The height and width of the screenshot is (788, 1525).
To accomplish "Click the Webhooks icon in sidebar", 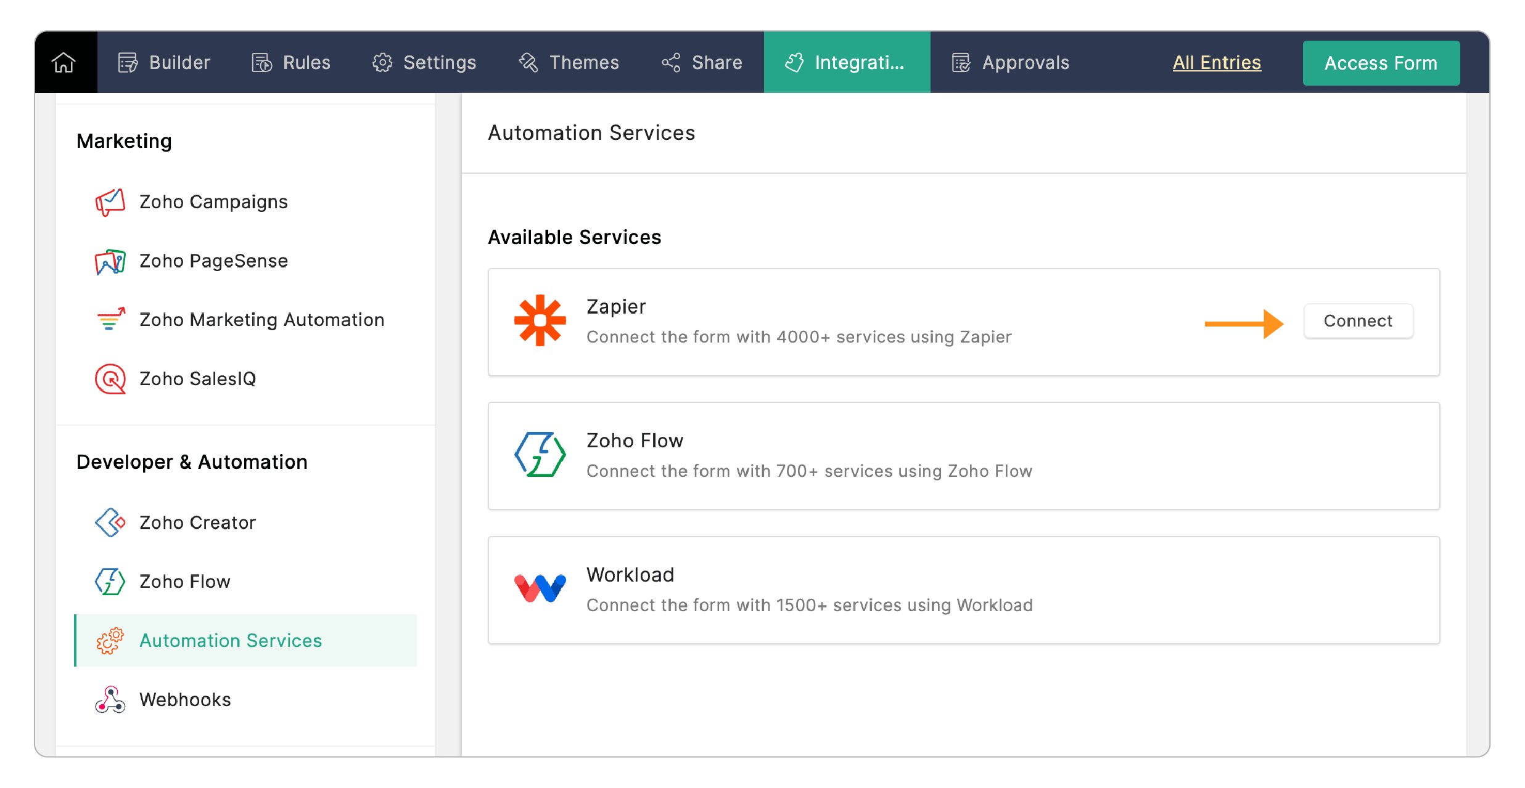I will point(110,699).
